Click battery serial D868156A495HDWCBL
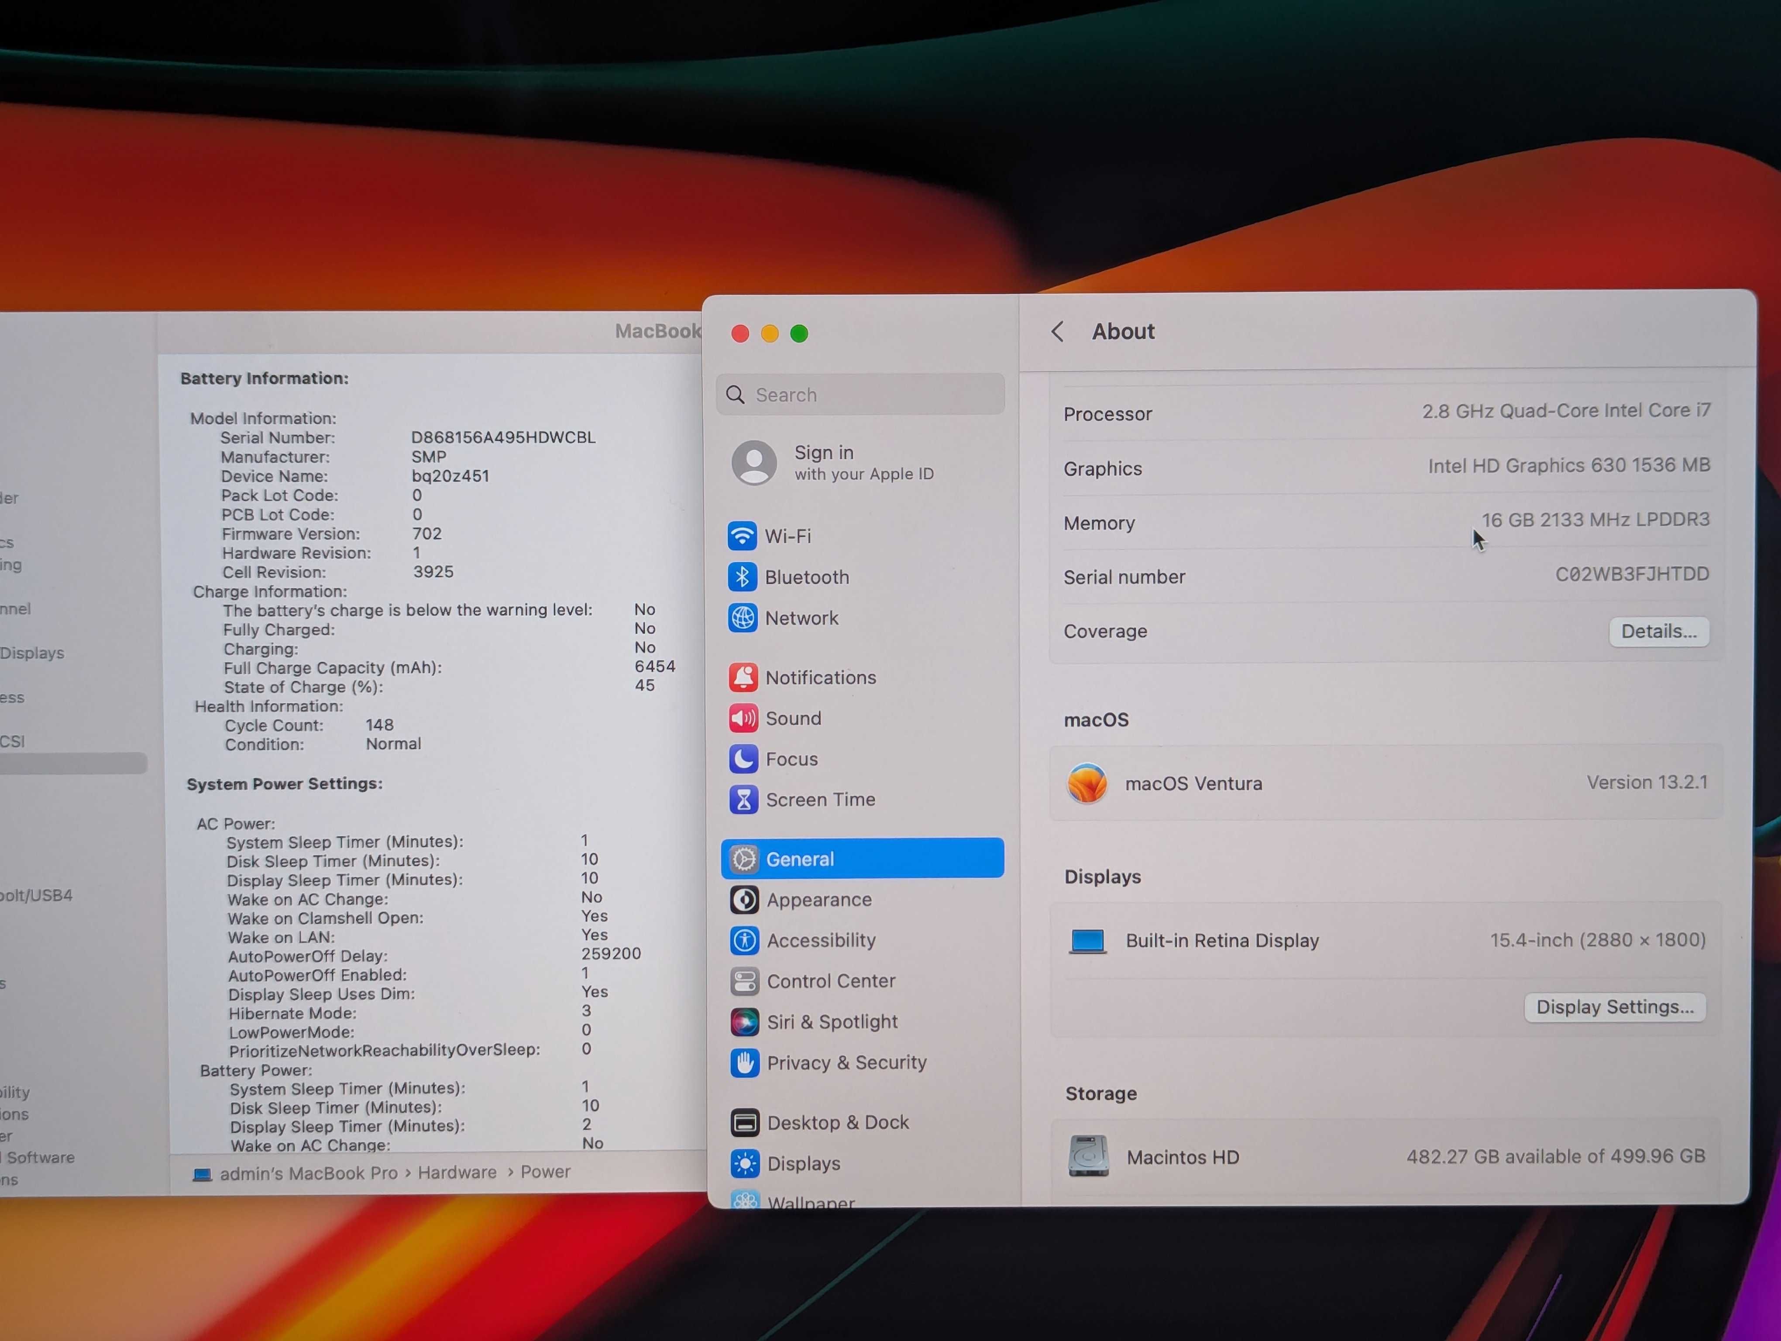Viewport: 1781px width, 1341px height. click(x=503, y=437)
